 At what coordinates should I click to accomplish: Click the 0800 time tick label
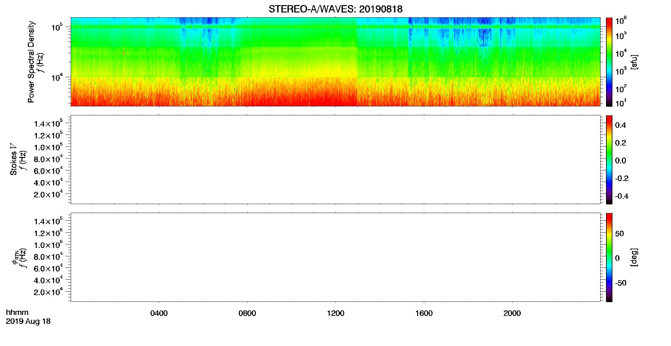pos(247,313)
